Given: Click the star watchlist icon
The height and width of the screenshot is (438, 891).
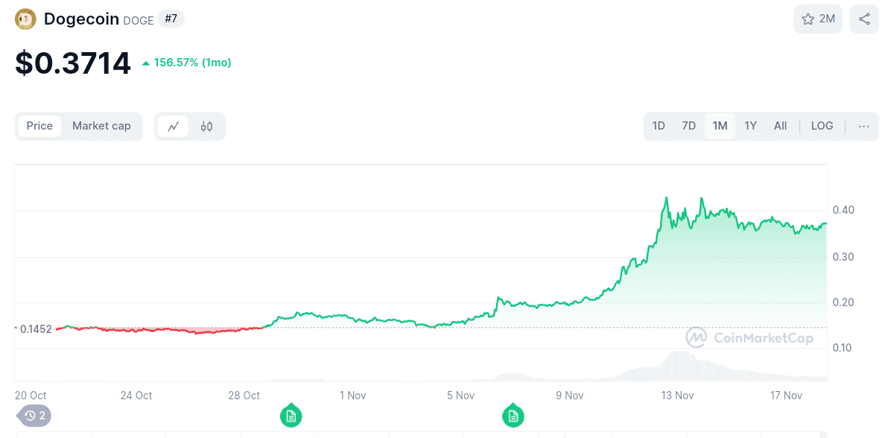Looking at the screenshot, I should pos(808,19).
